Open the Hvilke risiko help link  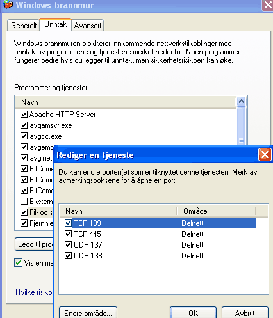coord(34,292)
